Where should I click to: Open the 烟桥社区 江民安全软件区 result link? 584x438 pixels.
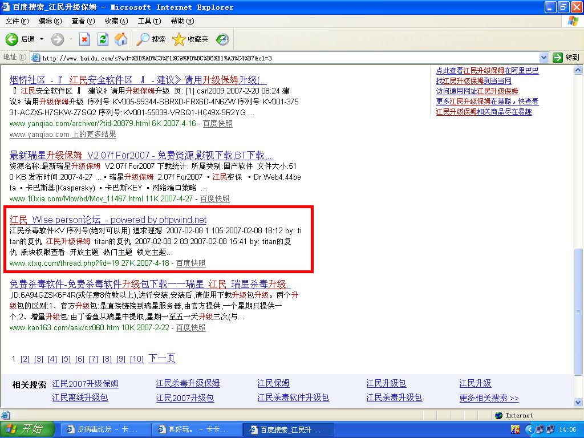[138, 80]
